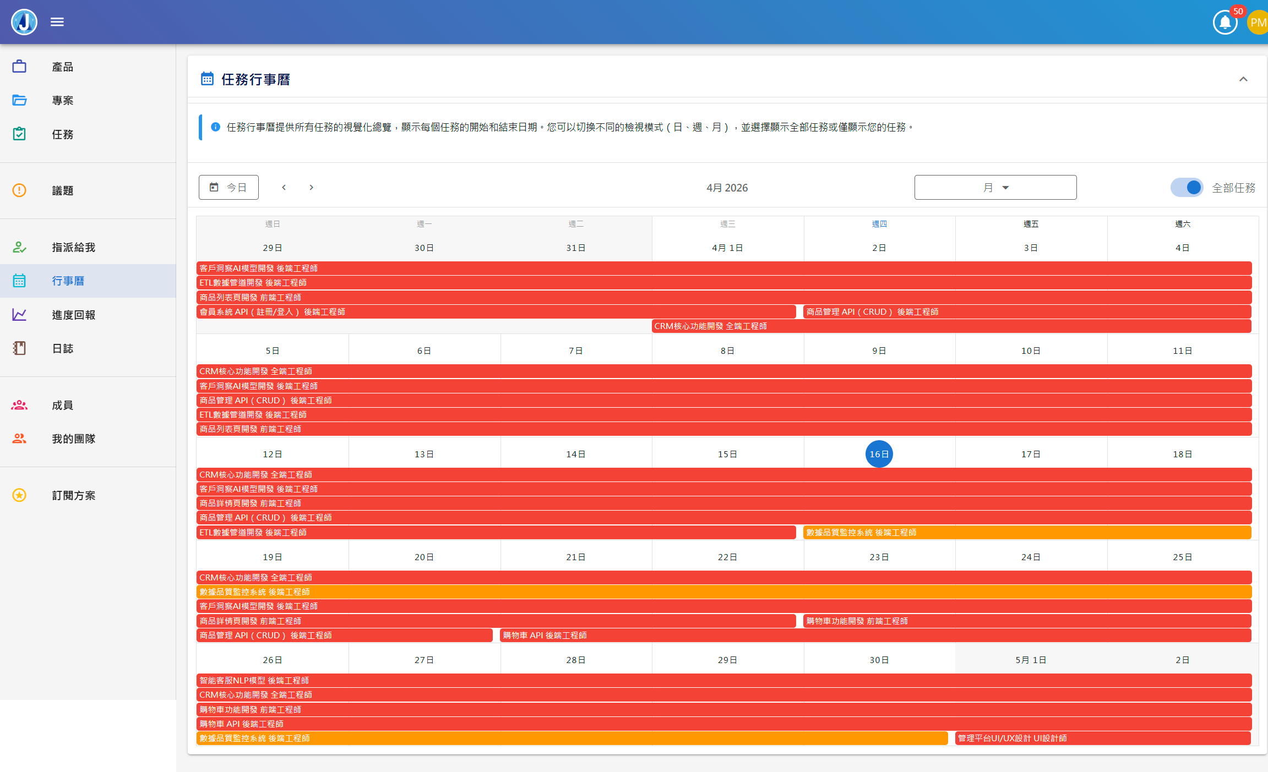Screen dimensions: 1268x772
Task: Toggle the 全部任務 switch
Action: pos(1187,188)
